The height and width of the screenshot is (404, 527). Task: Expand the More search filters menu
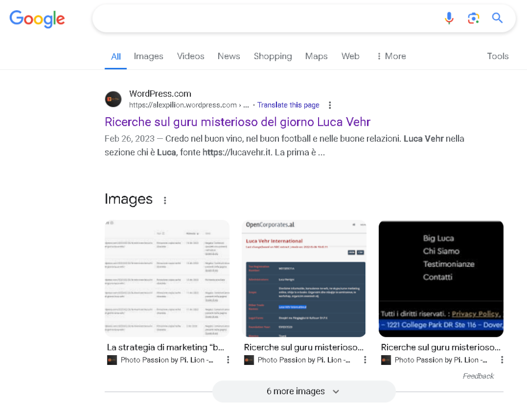click(x=391, y=56)
